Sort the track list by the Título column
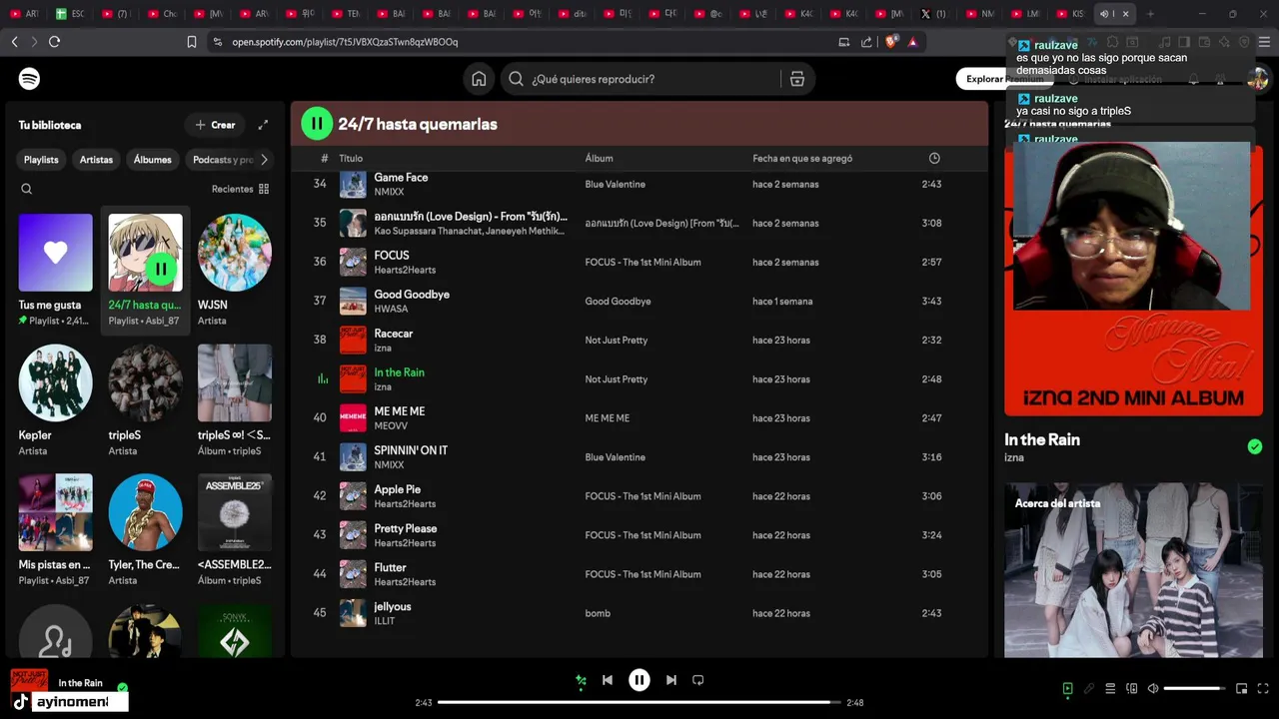 351,158
